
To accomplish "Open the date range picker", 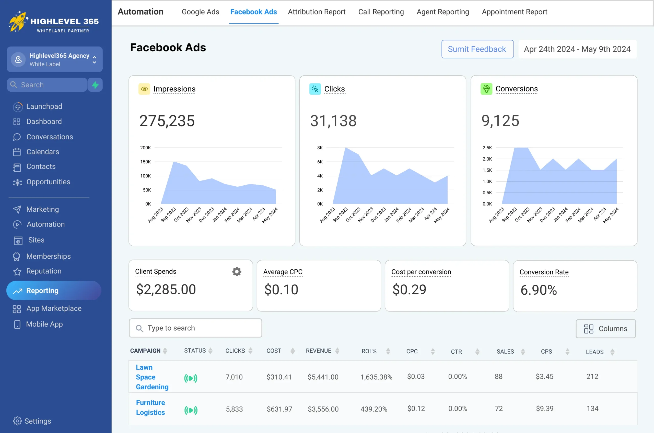I will pos(577,49).
